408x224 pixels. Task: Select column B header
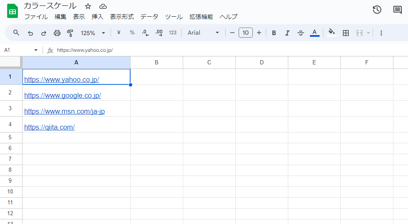(156, 63)
